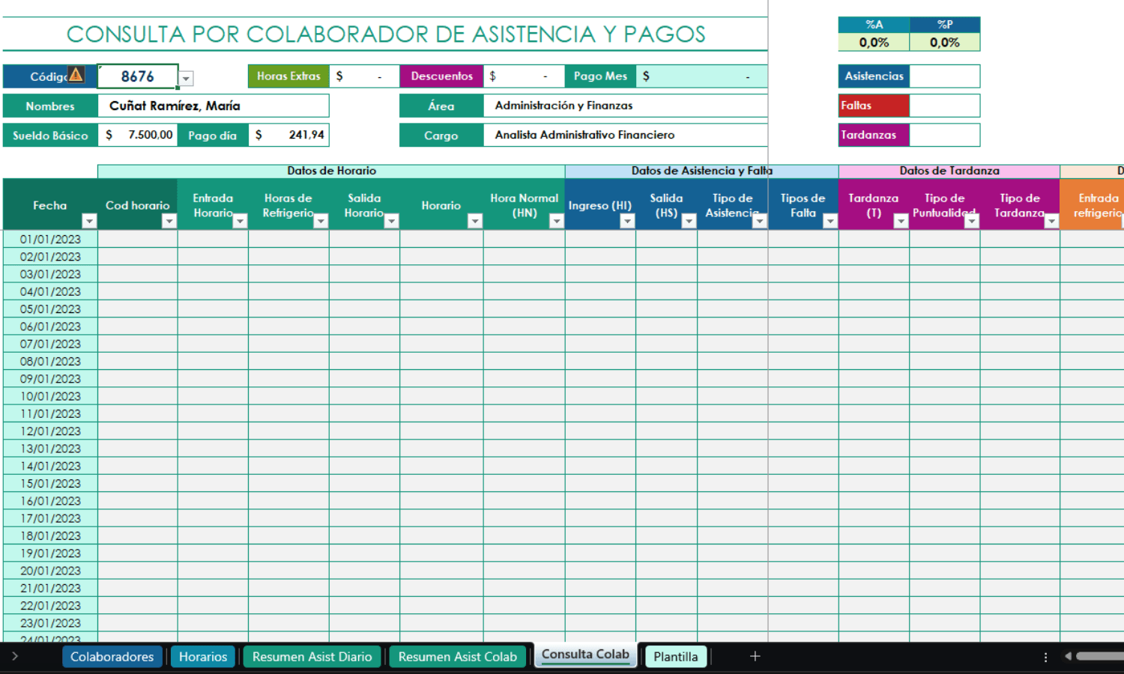Image resolution: width=1124 pixels, height=674 pixels.
Task: Select date cell 10/01/2023
Action: tap(50, 396)
